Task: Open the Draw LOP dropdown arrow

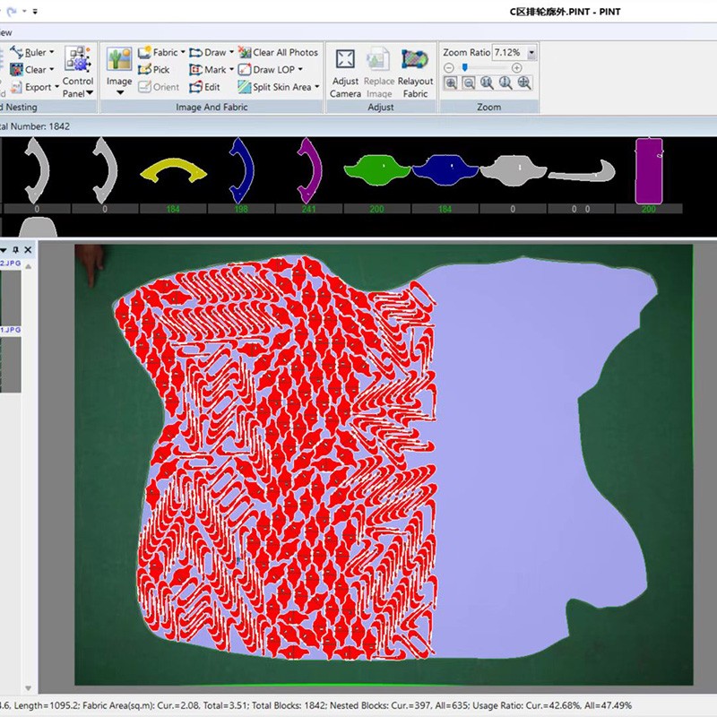Action: (x=300, y=70)
